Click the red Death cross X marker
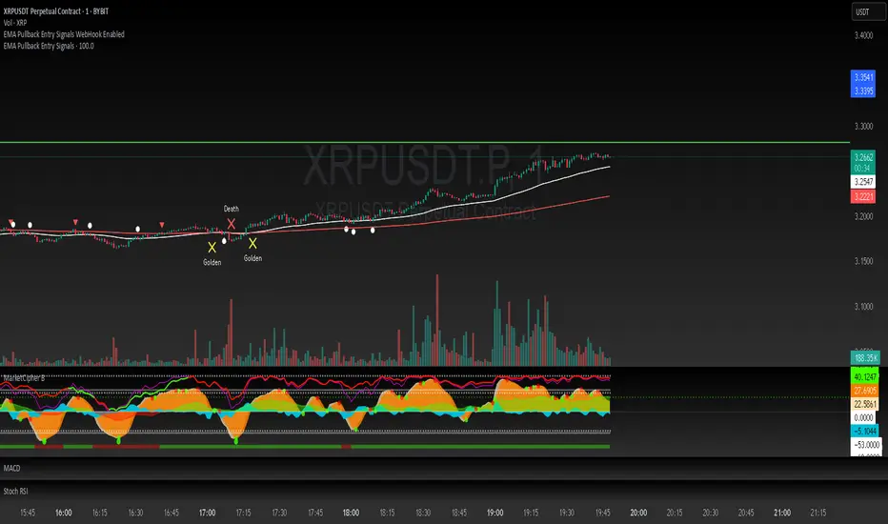The height and width of the screenshot is (524, 888). click(232, 224)
